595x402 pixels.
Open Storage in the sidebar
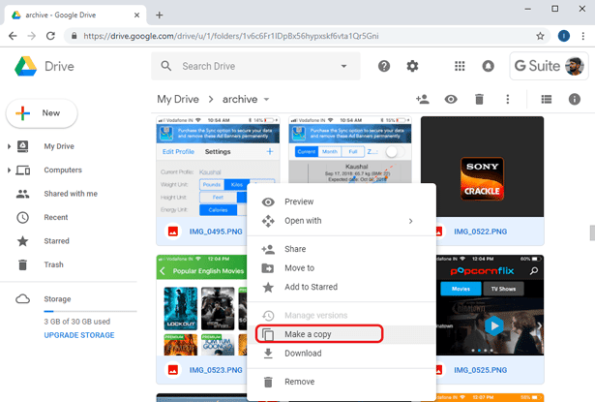point(57,299)
